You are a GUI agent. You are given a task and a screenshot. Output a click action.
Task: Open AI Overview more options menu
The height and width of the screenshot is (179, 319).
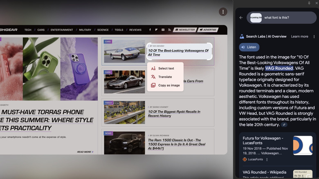tap(314, 36)
